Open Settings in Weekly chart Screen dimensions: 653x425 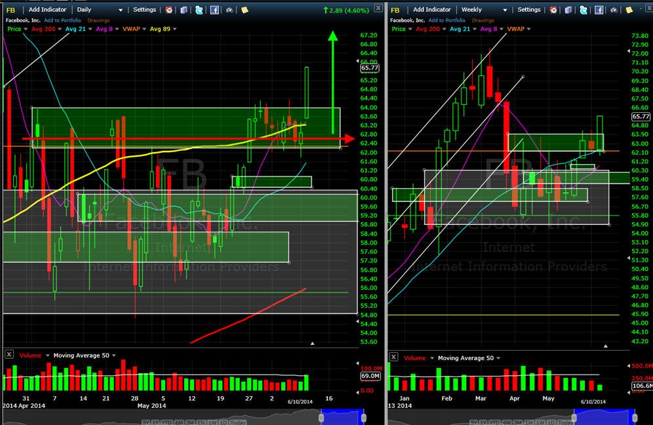click(529, 10)
